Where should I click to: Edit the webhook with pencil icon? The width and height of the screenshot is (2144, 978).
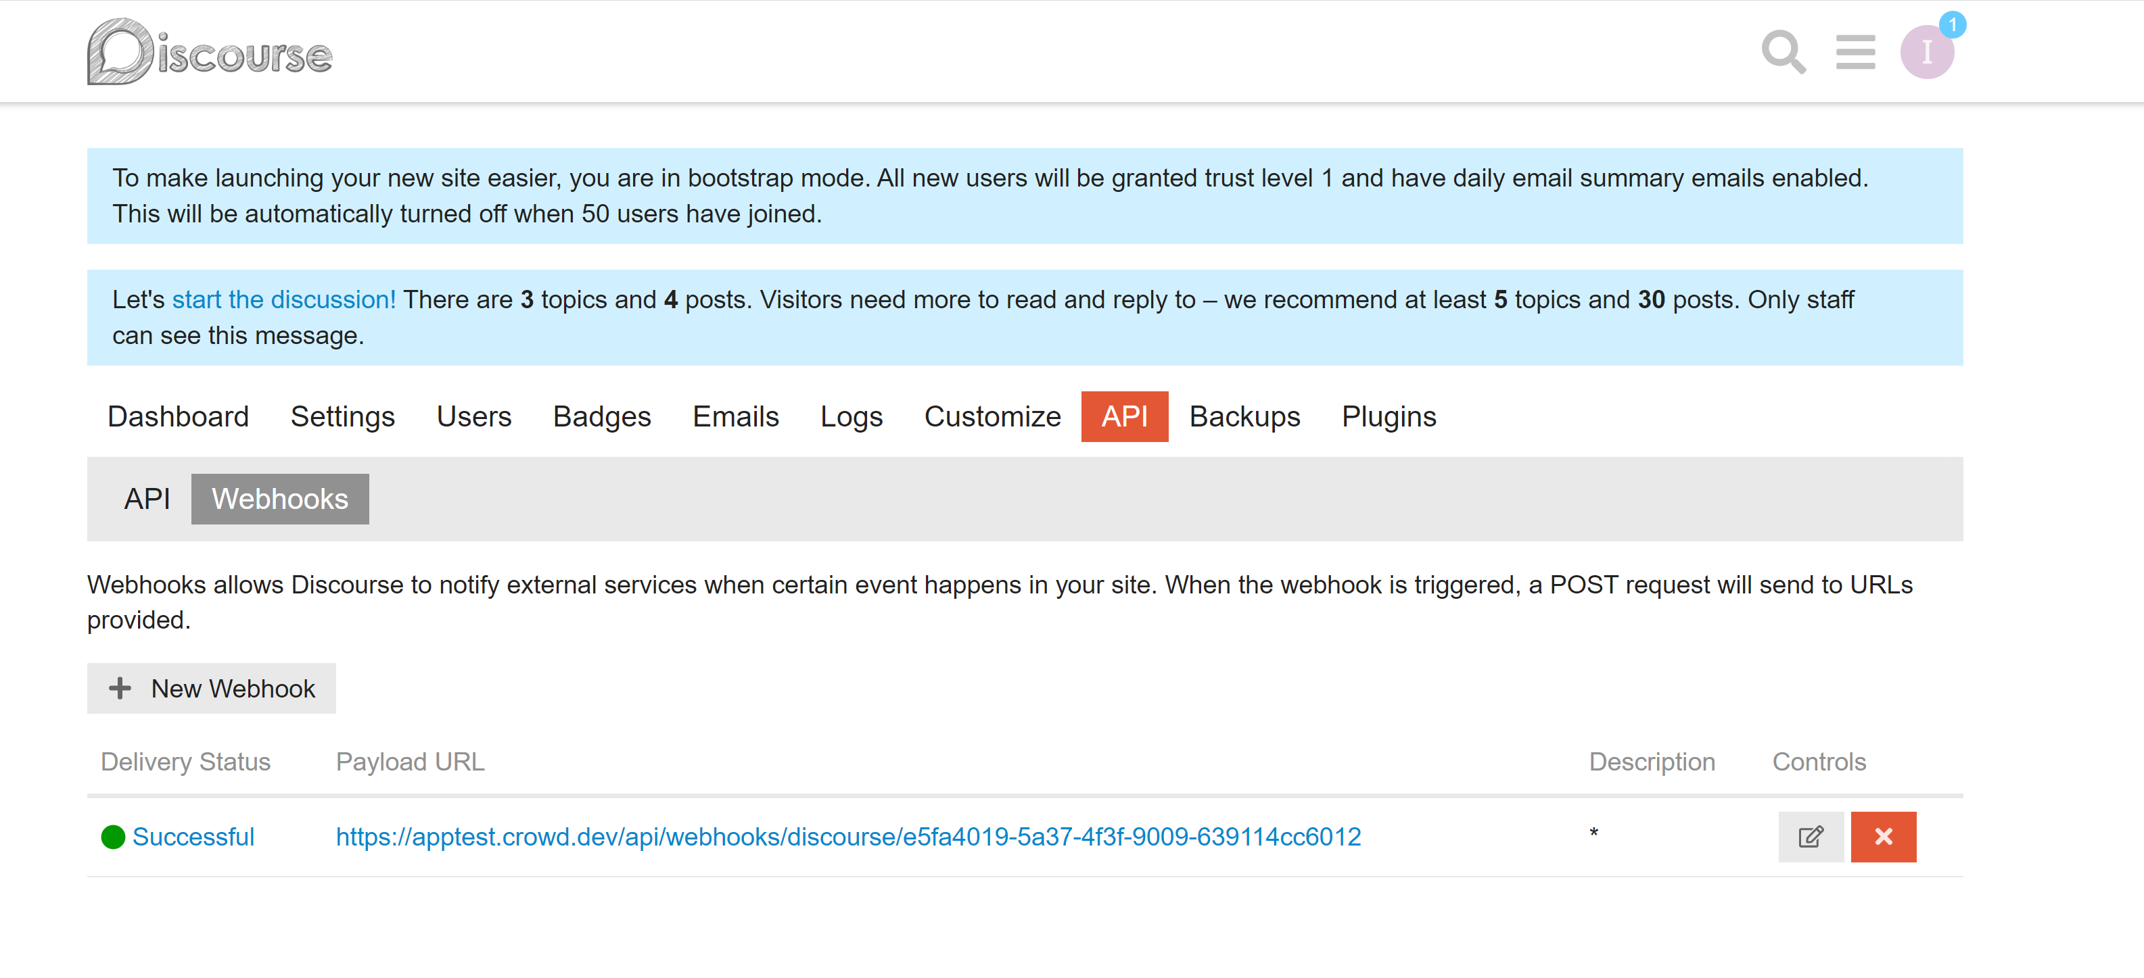pyautogui.click(x=1811, y=837)
